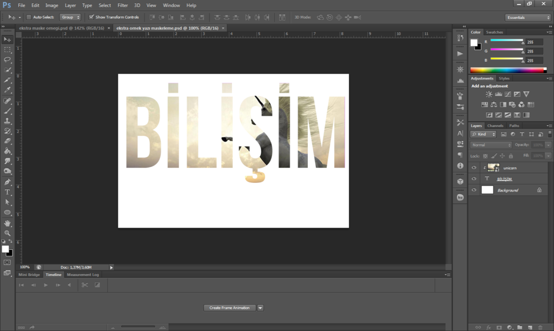Click the RGB color spectrum bar

click(x=507, y=70)
